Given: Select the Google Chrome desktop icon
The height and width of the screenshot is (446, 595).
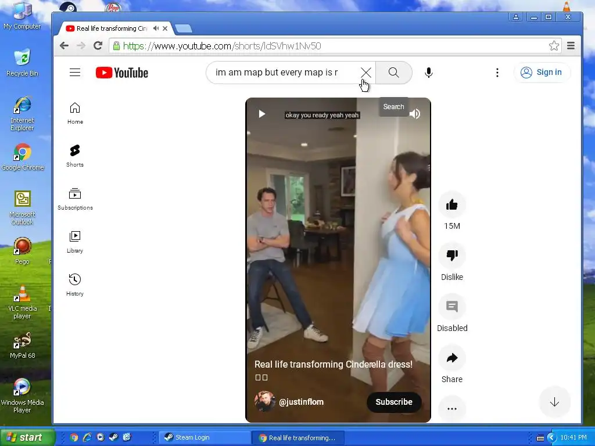Looking at the screenshot, I should click(x=23, y=157).
